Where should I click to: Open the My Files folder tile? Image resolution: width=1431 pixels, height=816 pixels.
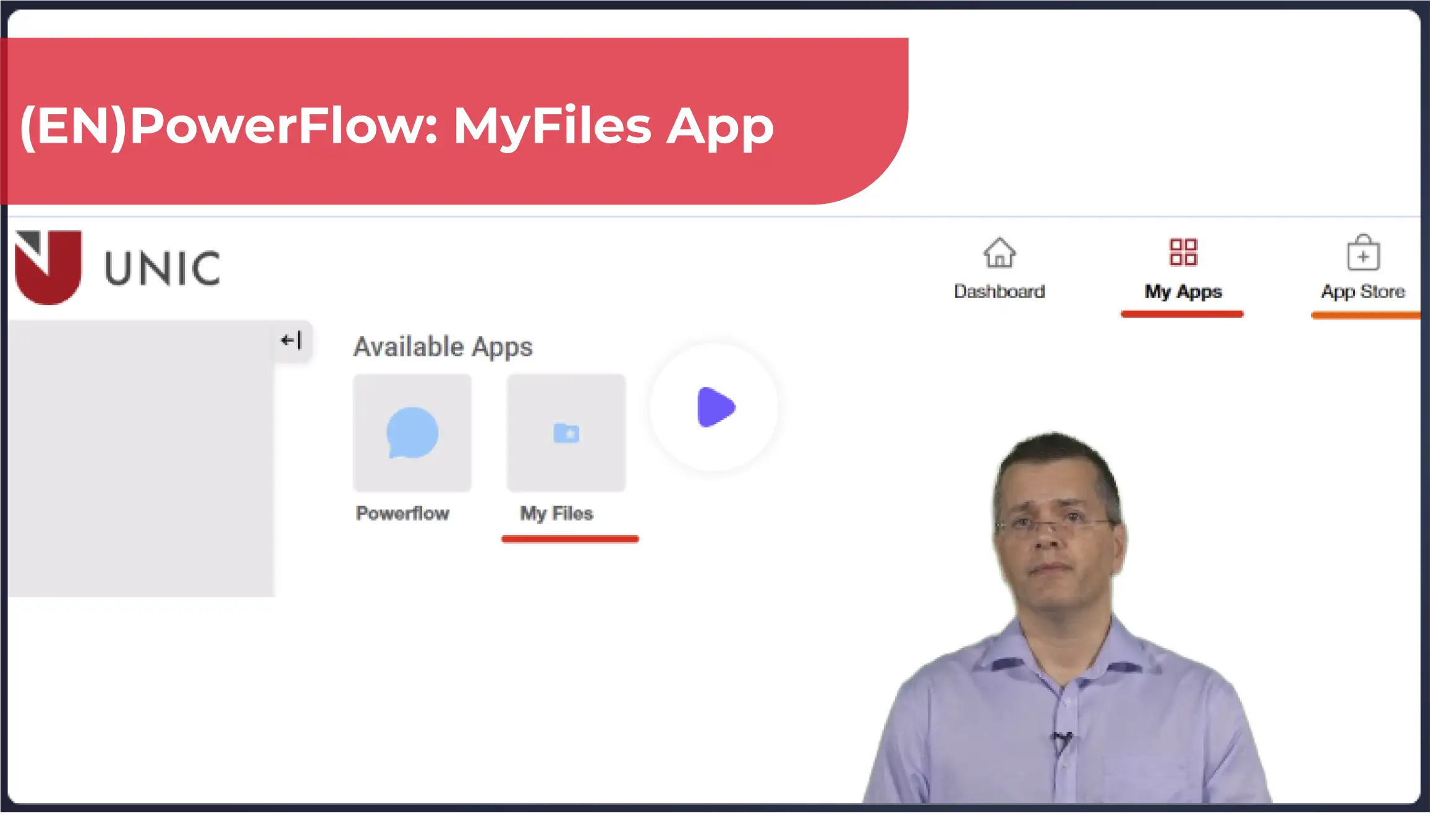(566, 432)
